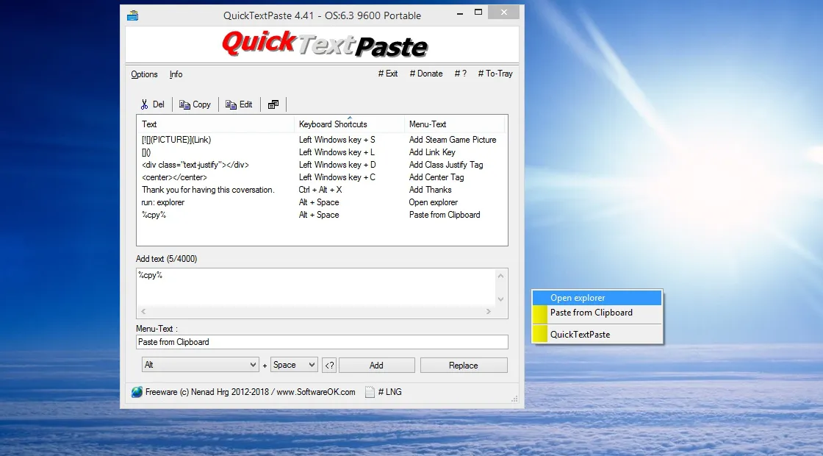
Task: Choose QuickTextPaste in popup menu
Action: coord(597,335)
